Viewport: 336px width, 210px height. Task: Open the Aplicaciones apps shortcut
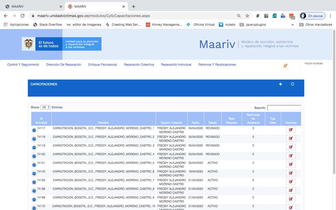16,25
